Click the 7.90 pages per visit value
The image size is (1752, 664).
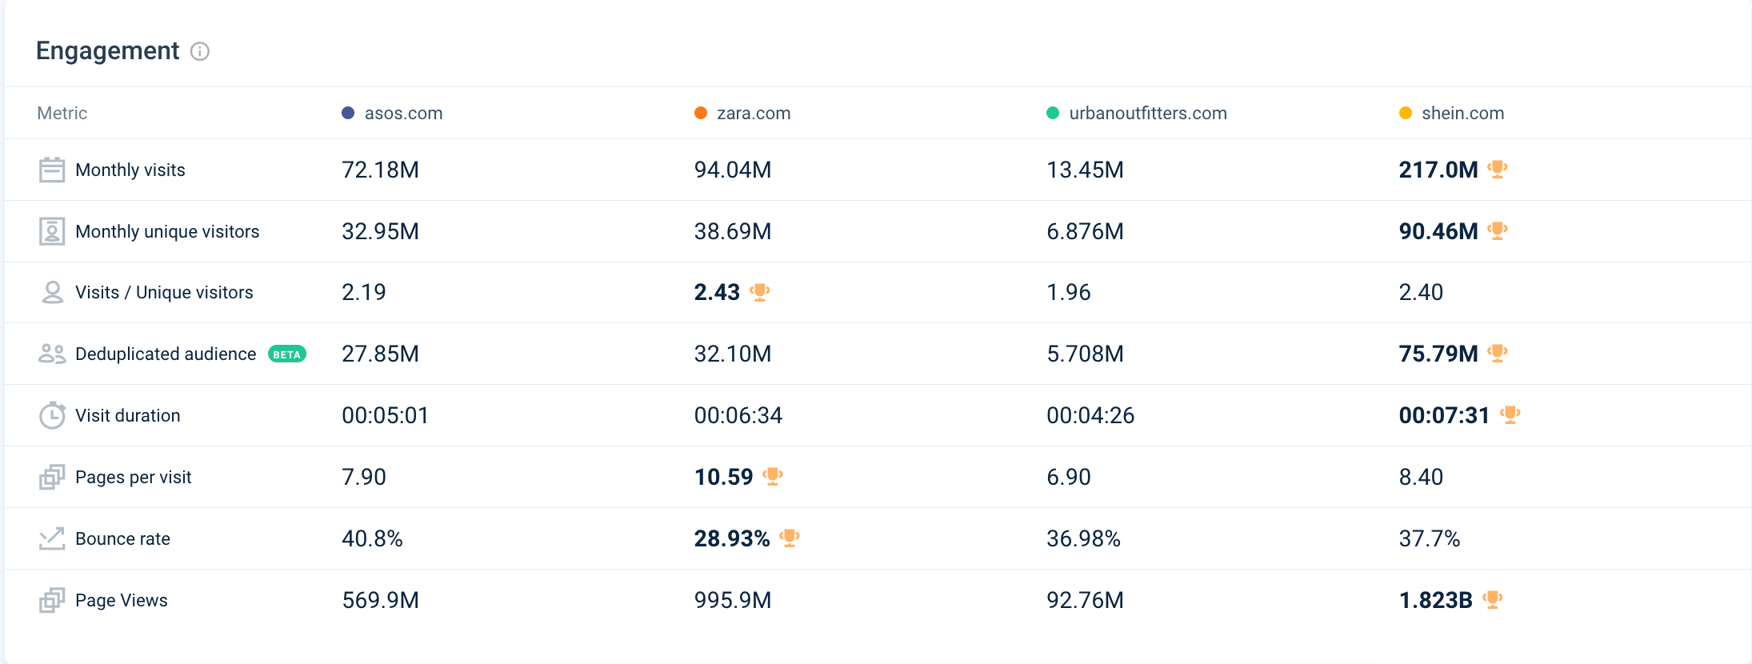(364, 477)
